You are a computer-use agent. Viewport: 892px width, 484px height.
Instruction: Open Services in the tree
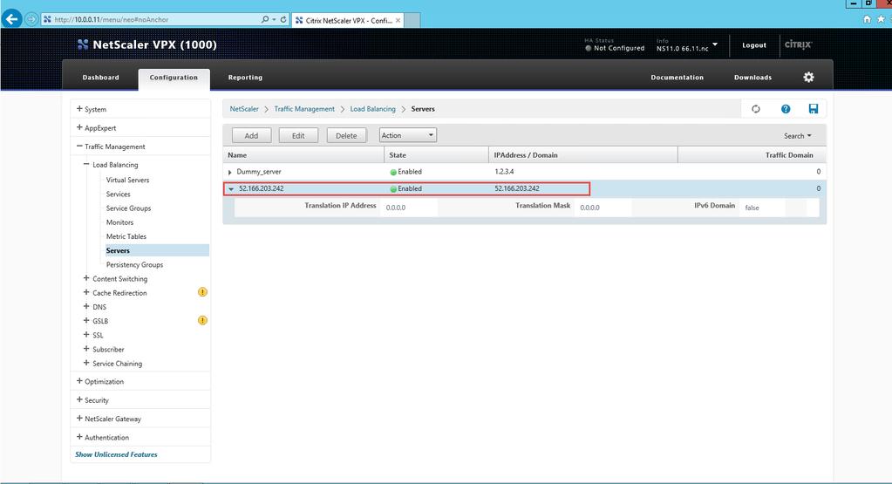[x=118, y=194]
